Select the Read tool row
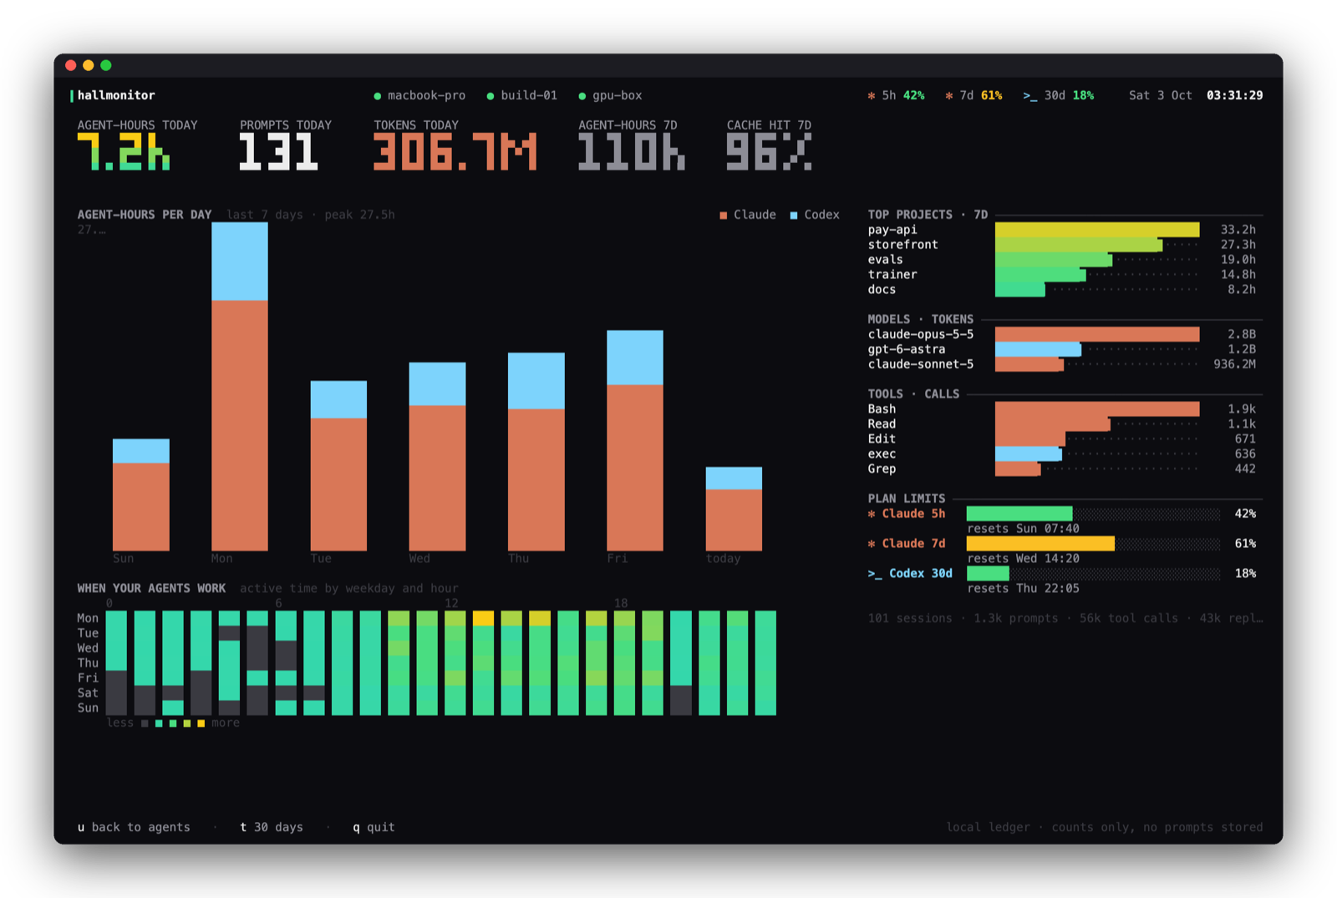Screen dimensions: 1337x898 click(1062, 424)
